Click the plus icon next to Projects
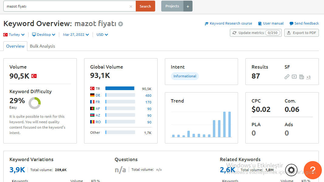This screenshot has width=324, height=182. [188, 6]
